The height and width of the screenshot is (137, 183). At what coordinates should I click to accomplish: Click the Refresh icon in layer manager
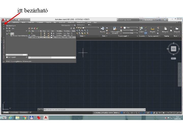click(71, 28)
